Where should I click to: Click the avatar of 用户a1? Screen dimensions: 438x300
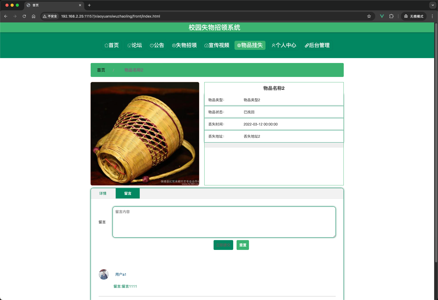104,274
